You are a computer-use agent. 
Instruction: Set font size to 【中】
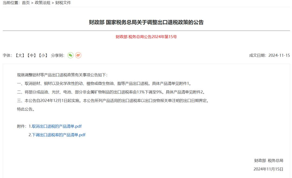(x=31, y=55)
